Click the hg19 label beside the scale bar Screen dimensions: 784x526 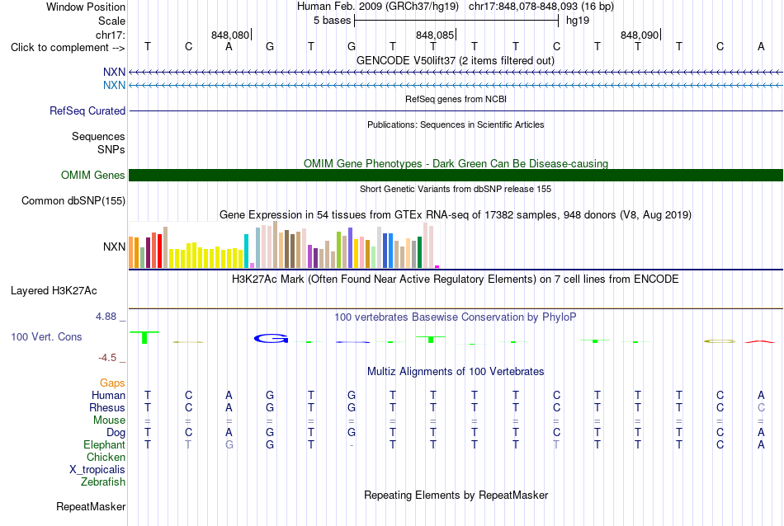click(578, 21)
